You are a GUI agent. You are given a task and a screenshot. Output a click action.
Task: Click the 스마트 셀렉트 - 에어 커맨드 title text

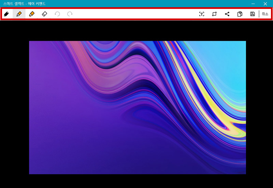coord(24,3)
